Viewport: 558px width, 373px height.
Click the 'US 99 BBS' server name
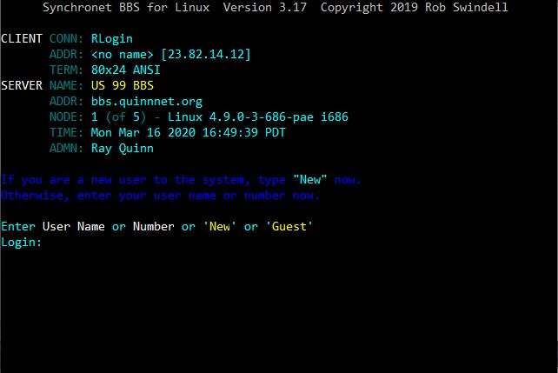pos(122,85)
